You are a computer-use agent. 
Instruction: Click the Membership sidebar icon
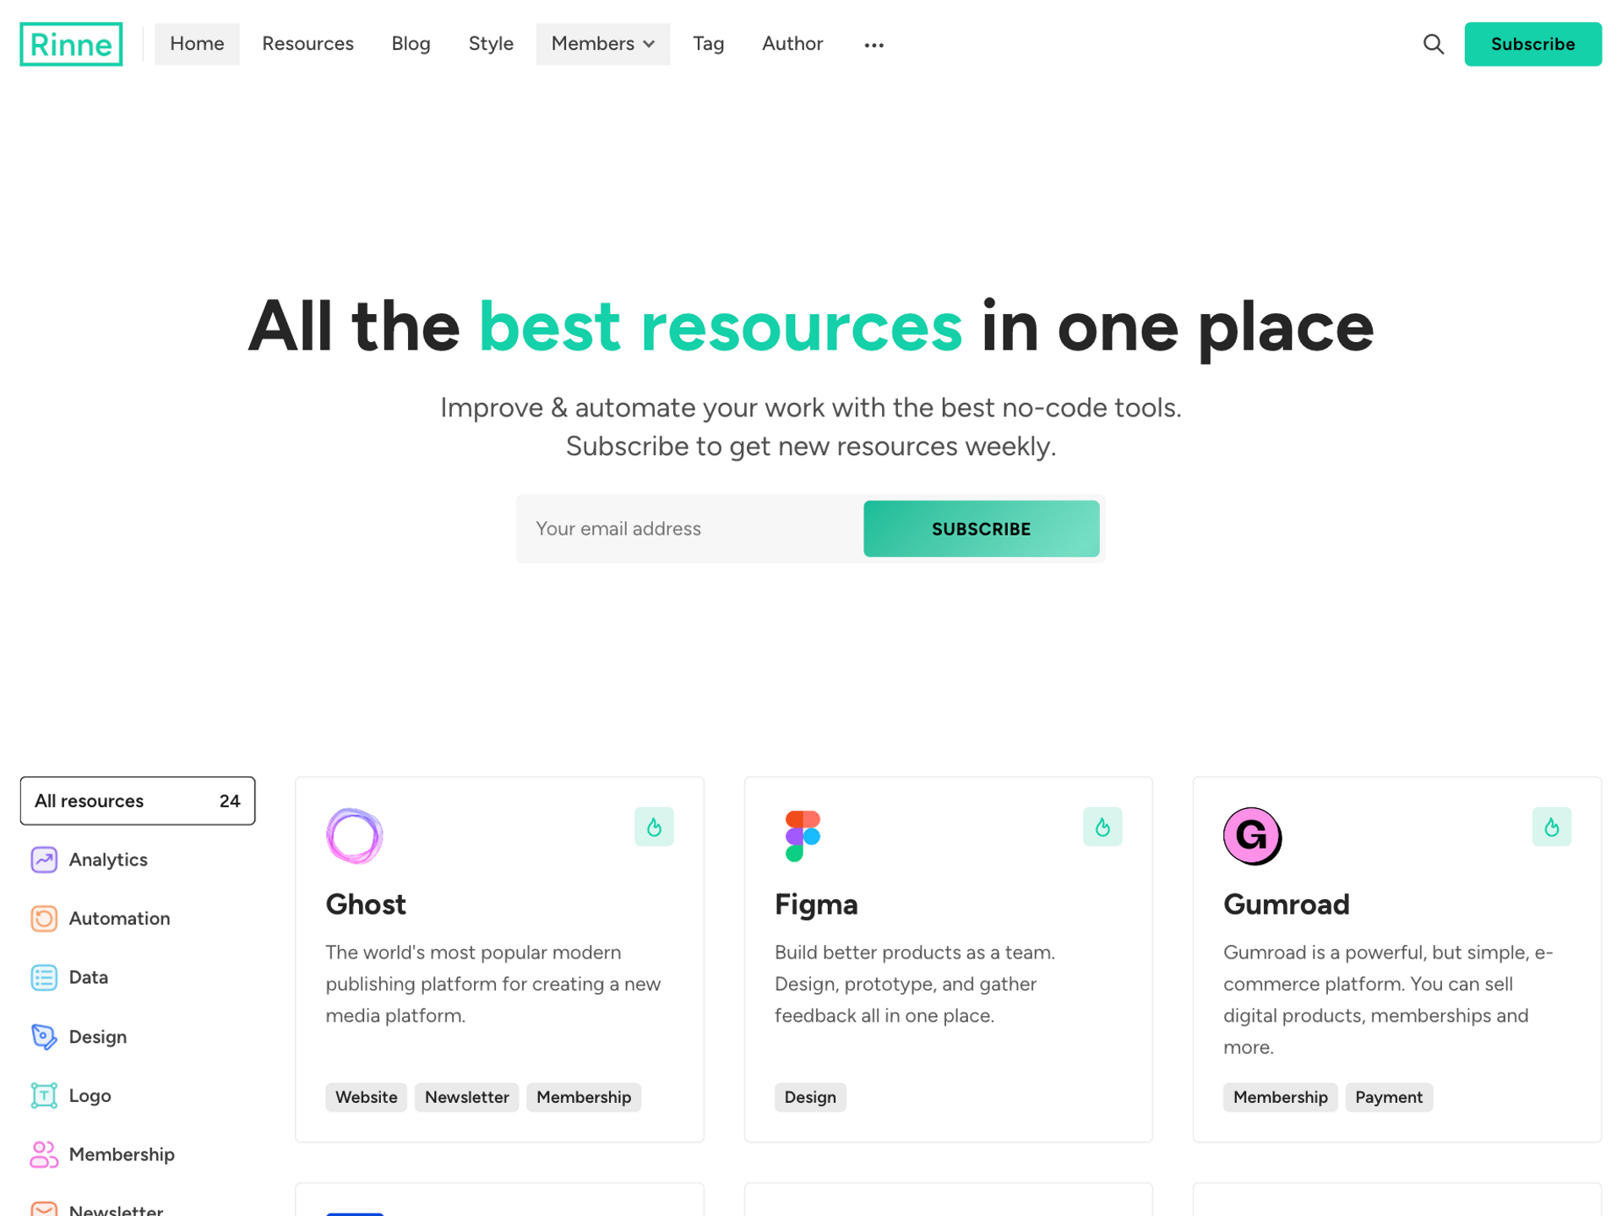pos(43,1154)
